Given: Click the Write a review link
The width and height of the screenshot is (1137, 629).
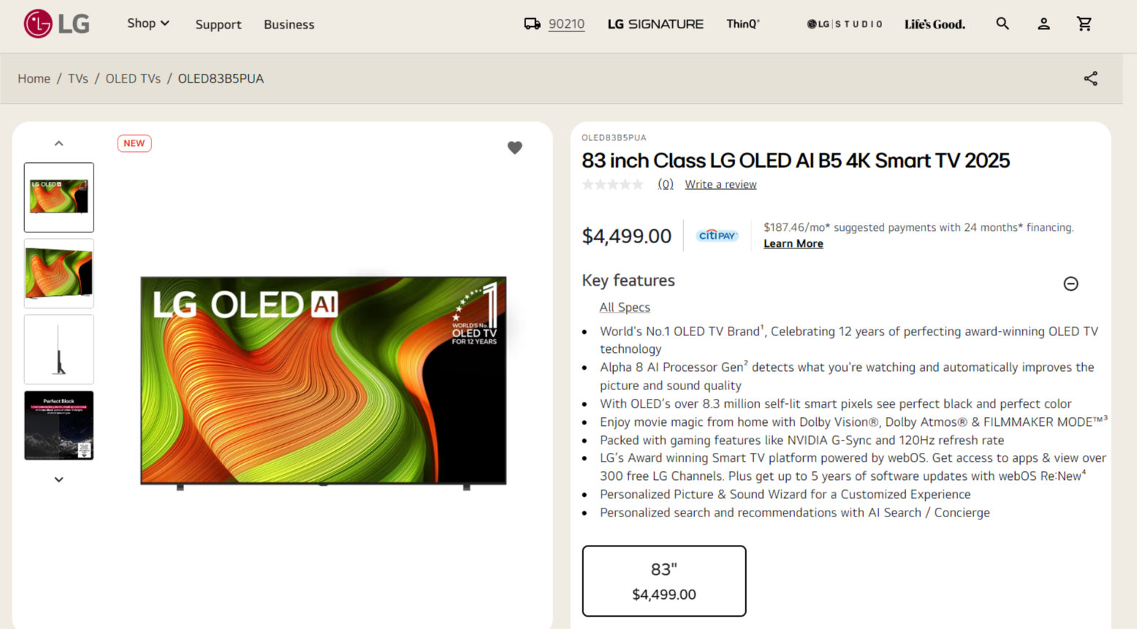Looking at the screenshot, I should pyautogui.click(x=720, y=185).
